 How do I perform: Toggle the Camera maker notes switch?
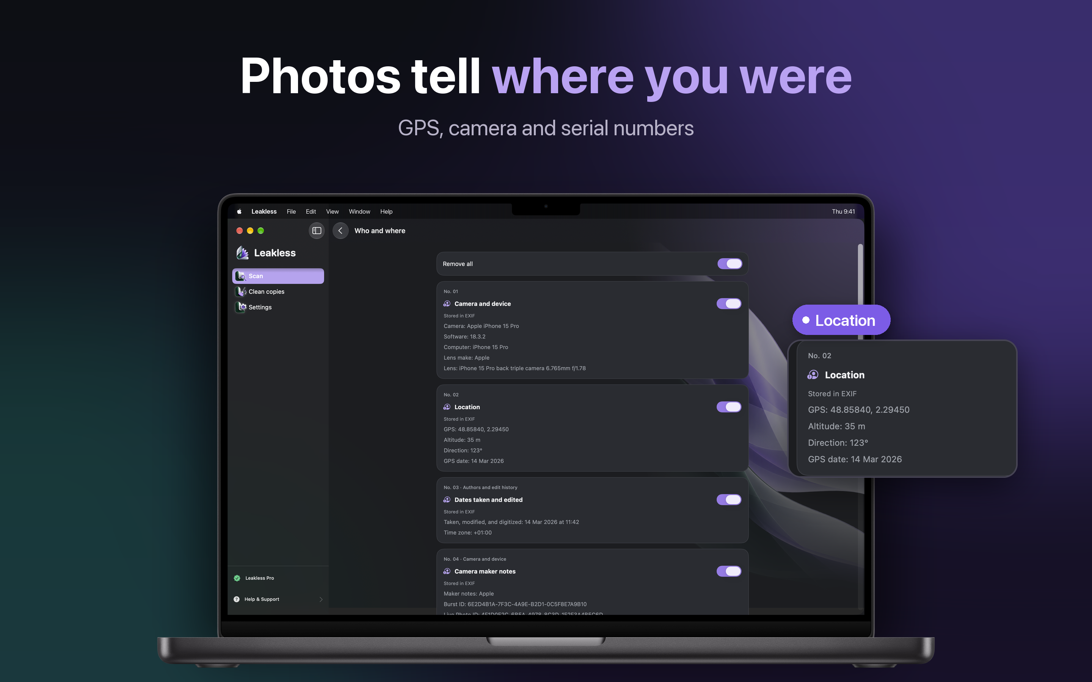[729, 571]
